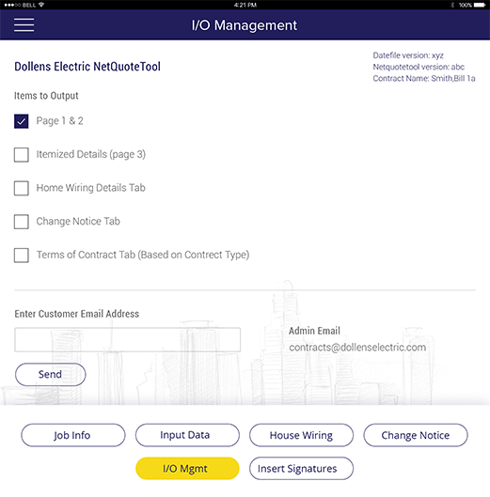The width and height of the screenshot is (490, 497).
Task: Open the Input Data tab
Action: [x=187, y=435]
